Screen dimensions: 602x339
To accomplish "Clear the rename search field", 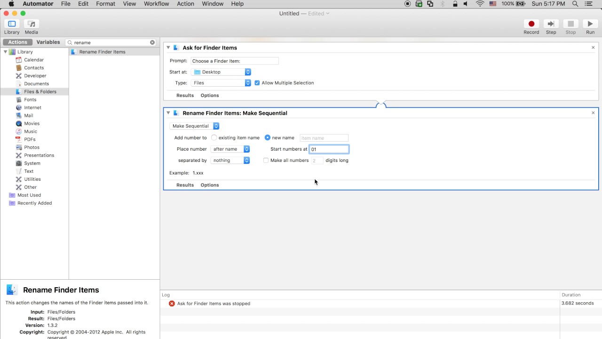I will pyautogui.click(x=152, y=42).
